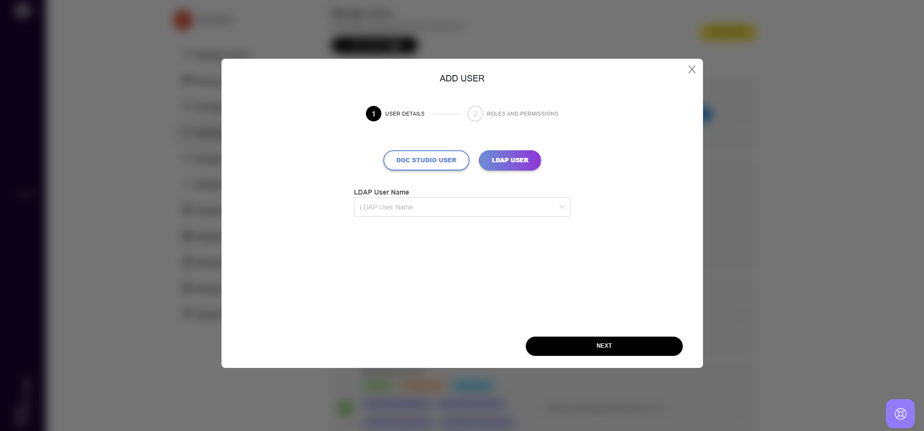Open the help lifebuoy widget

point(900,414)
